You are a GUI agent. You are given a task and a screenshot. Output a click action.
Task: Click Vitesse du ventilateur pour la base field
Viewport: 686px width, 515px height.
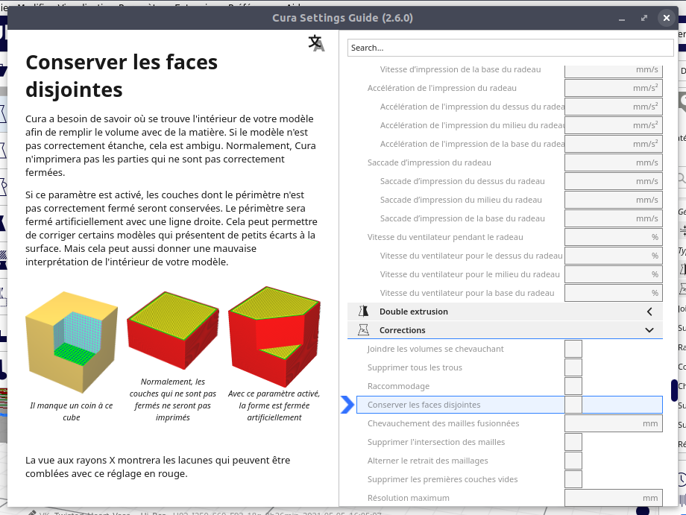(x=614, y=293)
